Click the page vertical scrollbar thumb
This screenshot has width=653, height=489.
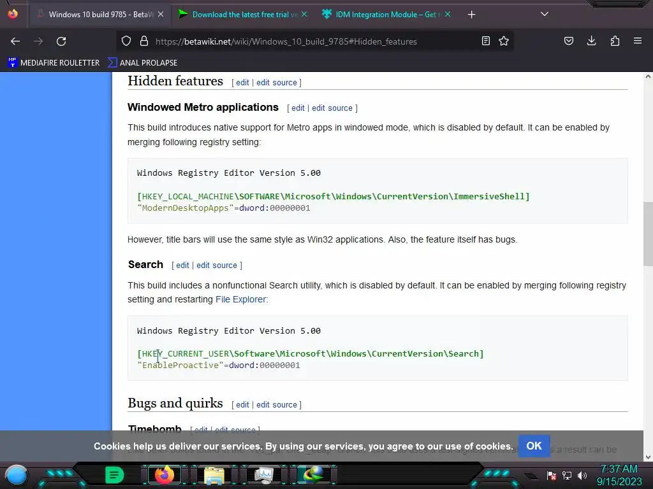[x=648, y=234]
